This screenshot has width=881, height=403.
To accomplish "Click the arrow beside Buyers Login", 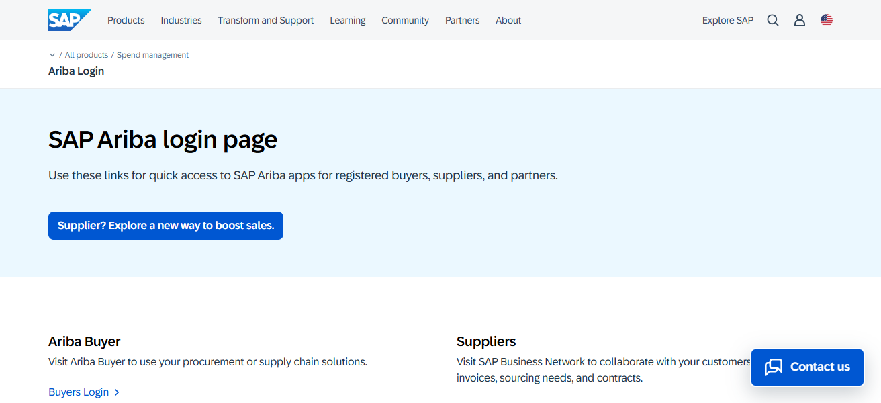I will click(x=117, y=392).
